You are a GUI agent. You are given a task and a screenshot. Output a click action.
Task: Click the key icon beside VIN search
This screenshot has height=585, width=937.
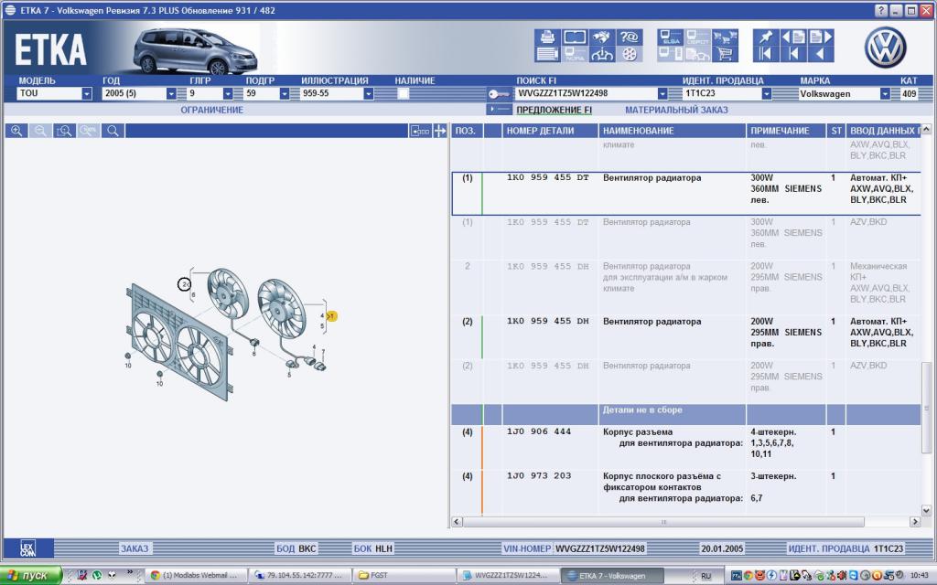click(x=499, y=94)
